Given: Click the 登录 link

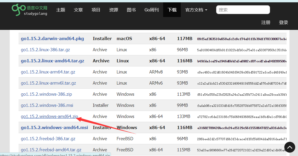Looking at the screenshot, I should (x=283, y=23).
